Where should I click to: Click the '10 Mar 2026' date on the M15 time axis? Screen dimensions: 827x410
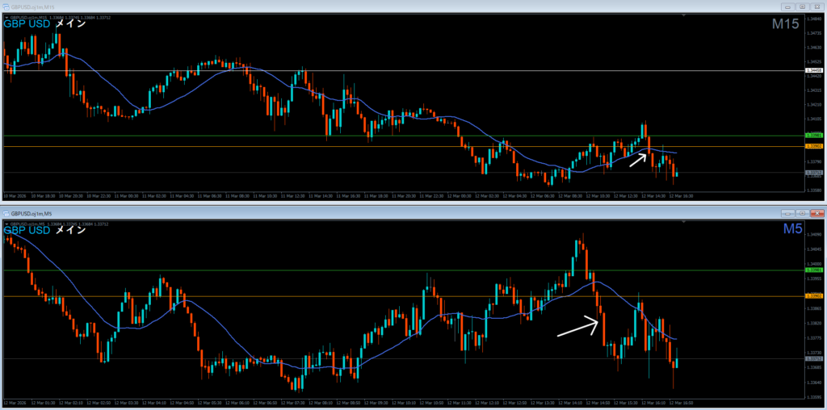click(x=14, y=195)
